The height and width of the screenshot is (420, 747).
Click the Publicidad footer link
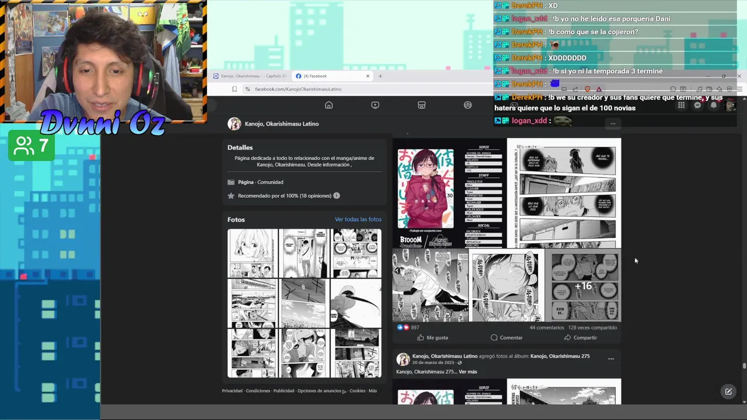tap(284, 391)
